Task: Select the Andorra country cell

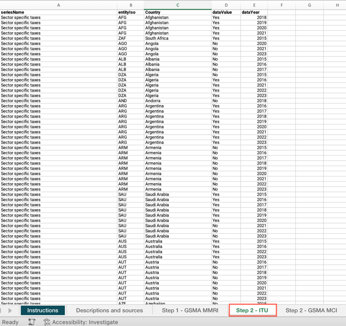Action: coord(178,101)
